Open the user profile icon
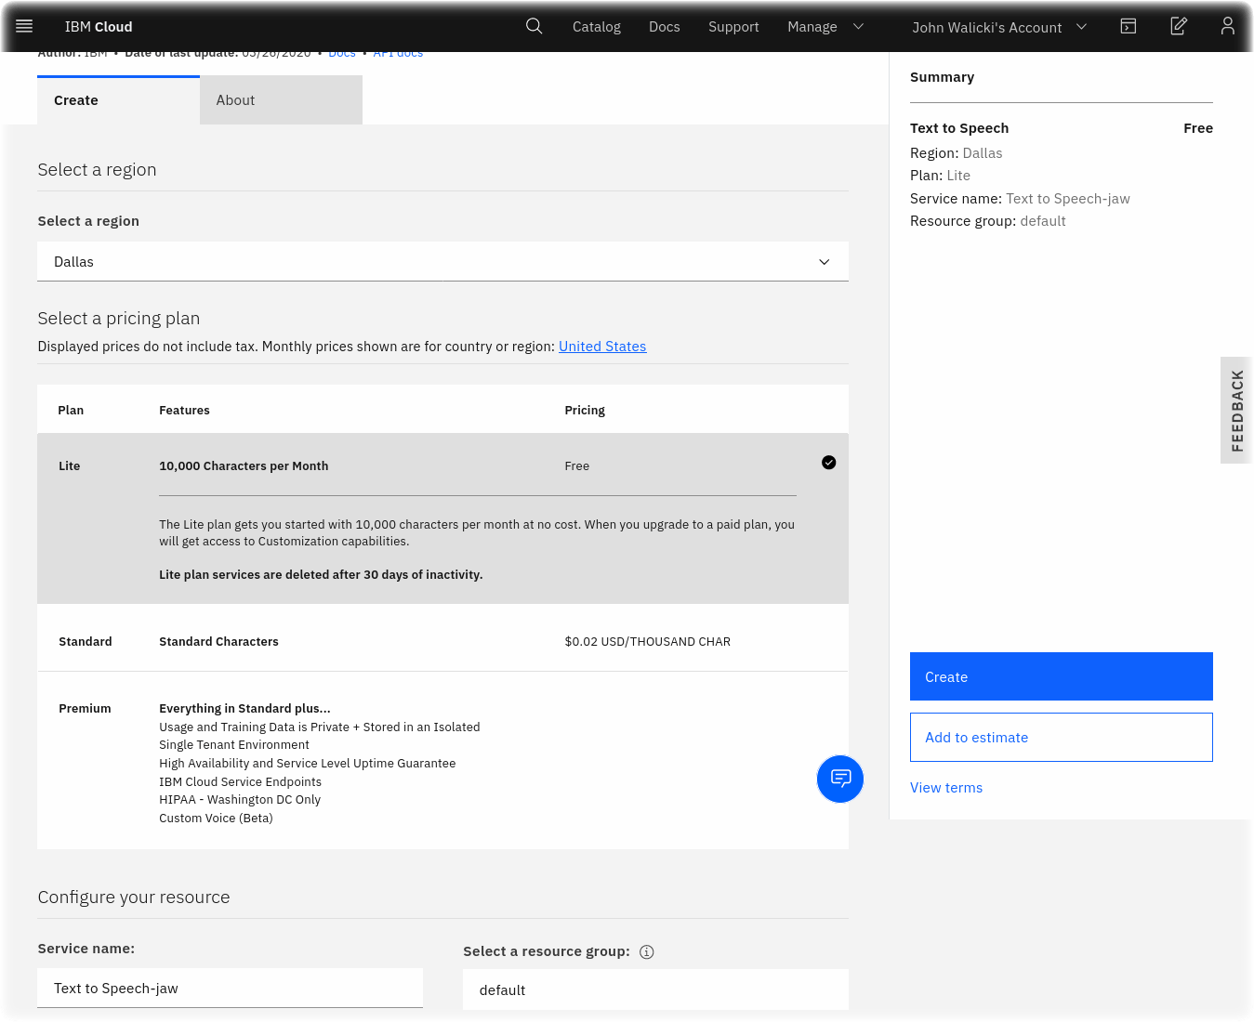Image resolution: width=1254 pixels, height=1022 pixels. [1227, 26]
